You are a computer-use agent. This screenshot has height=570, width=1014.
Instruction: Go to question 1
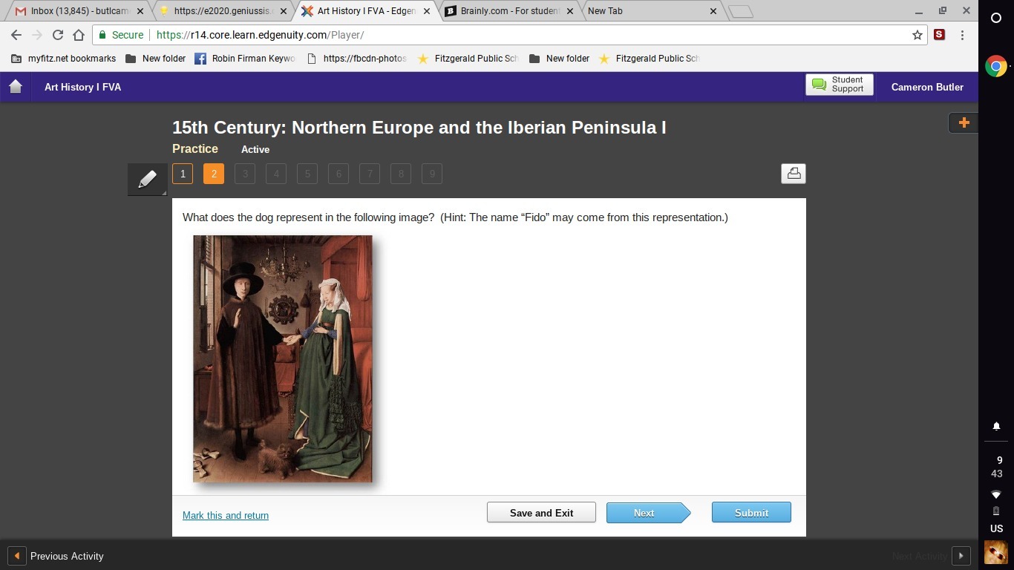[183, 174]
